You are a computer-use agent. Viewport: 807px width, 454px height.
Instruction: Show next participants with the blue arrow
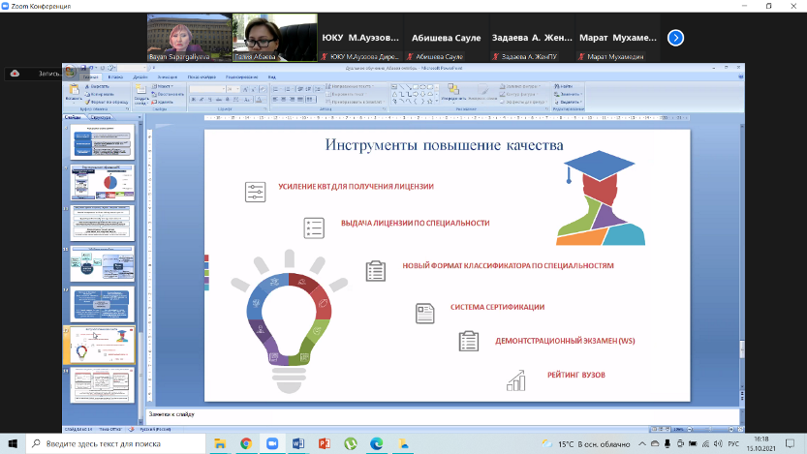coord(676,38)
